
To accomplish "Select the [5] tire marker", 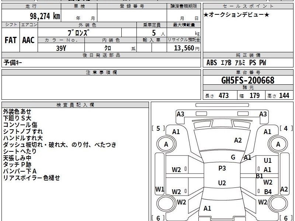I will [158, 128].
